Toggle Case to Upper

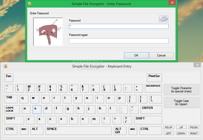pos(181,103)
